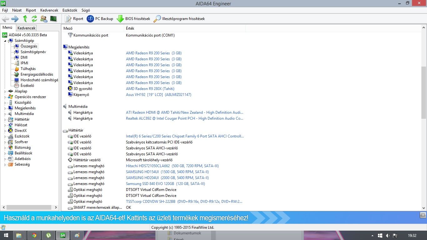The width and height of the screenshot is (427, 240).
Task: Open the Nézet menu
Action: tap(17, 10)
